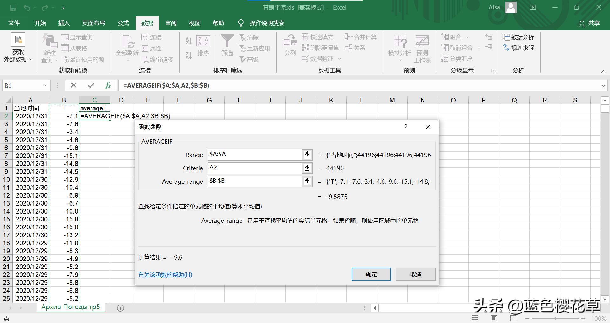
Task: Open the 开始 ribbon tab
Action: pyautogui.click(x=40, y=23)
